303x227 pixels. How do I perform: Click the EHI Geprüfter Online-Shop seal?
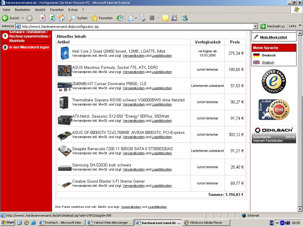tap(274, 110)
